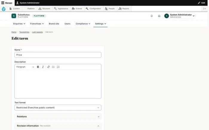
Task: Click the PLATFORM badge
Action: pos(39,16)
